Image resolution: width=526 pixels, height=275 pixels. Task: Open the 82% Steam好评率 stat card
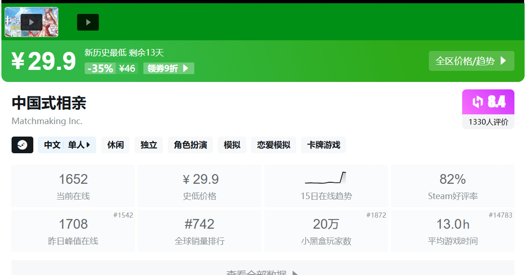point(453,186)
